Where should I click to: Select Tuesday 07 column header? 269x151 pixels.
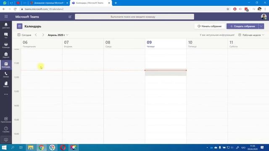tap(83, 44)
